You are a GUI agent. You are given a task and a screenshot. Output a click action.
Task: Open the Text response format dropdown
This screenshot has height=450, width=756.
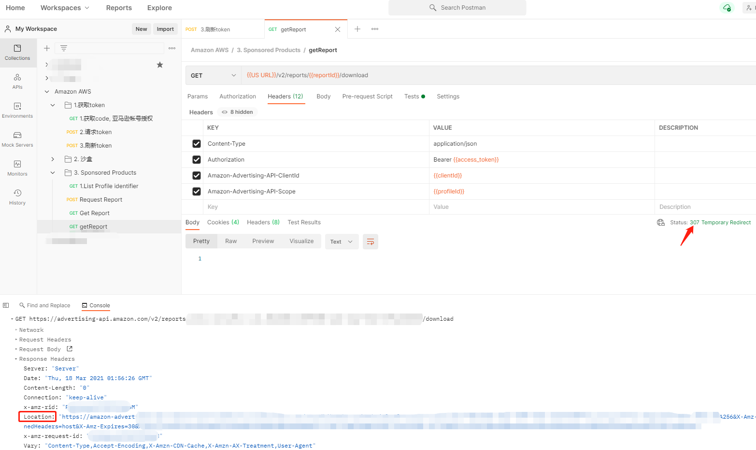click(x=342, y=241)
